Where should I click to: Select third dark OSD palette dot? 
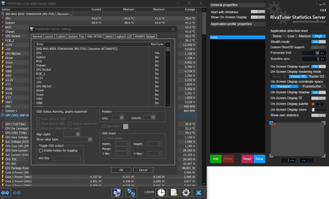click(322, 104)
